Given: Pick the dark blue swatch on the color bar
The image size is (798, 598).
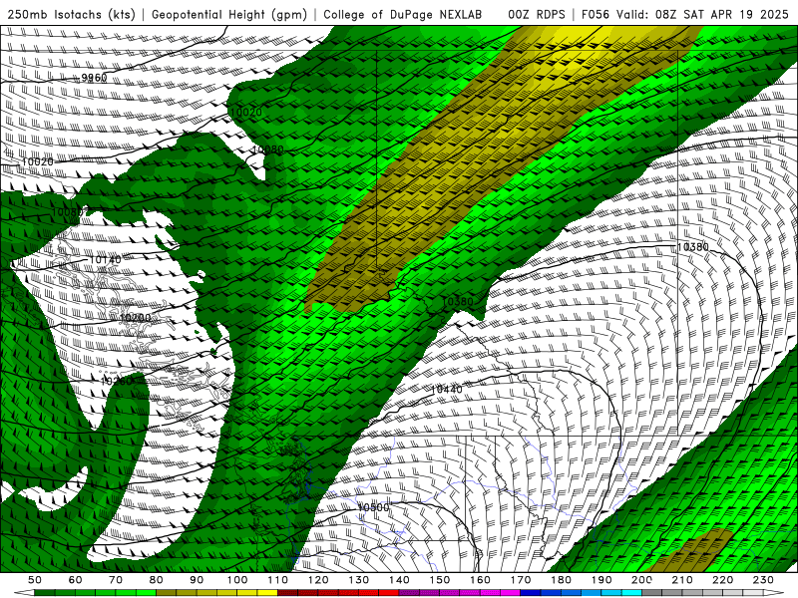Looking at the screenshot, I should coord(531,593).
